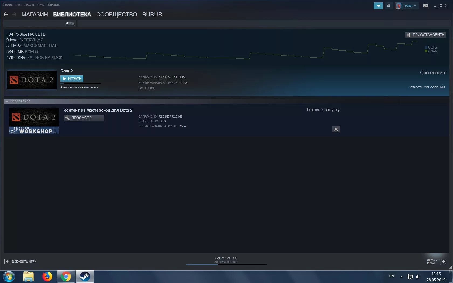
Task: Open the announcements megaphone icon
Action: pyautogui.click(x=378, y=6)
